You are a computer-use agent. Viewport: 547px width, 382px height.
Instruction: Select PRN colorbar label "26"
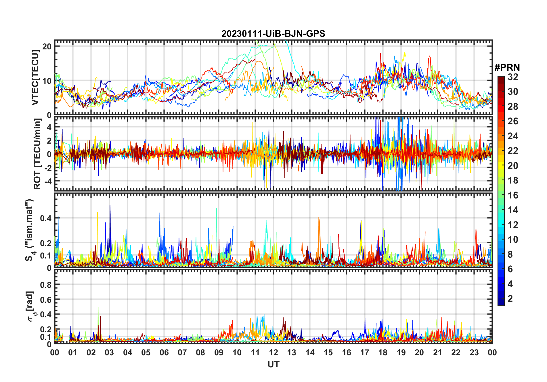click(x=513, y=121)
